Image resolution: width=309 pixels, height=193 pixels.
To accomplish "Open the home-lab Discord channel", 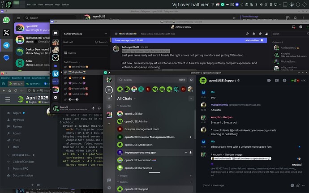I will click(75, 77).
